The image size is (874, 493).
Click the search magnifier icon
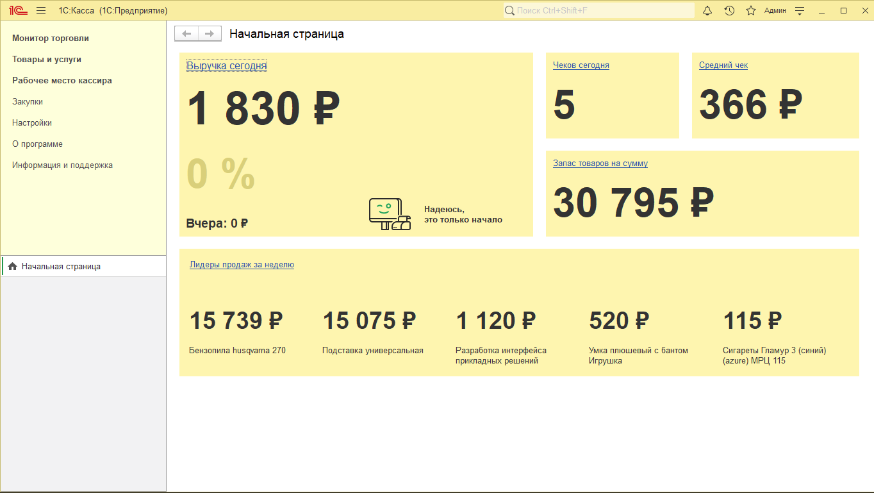(x=509, y=10)
